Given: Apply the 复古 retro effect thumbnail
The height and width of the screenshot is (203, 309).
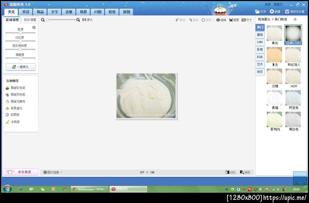Looking at the screenshot, I should tap(274, 54).
